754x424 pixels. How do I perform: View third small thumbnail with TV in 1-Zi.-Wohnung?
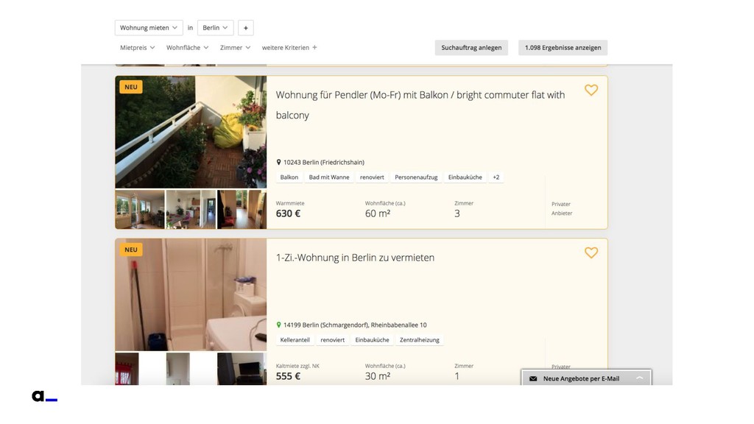pyautogui.click(x=242, y=369)
